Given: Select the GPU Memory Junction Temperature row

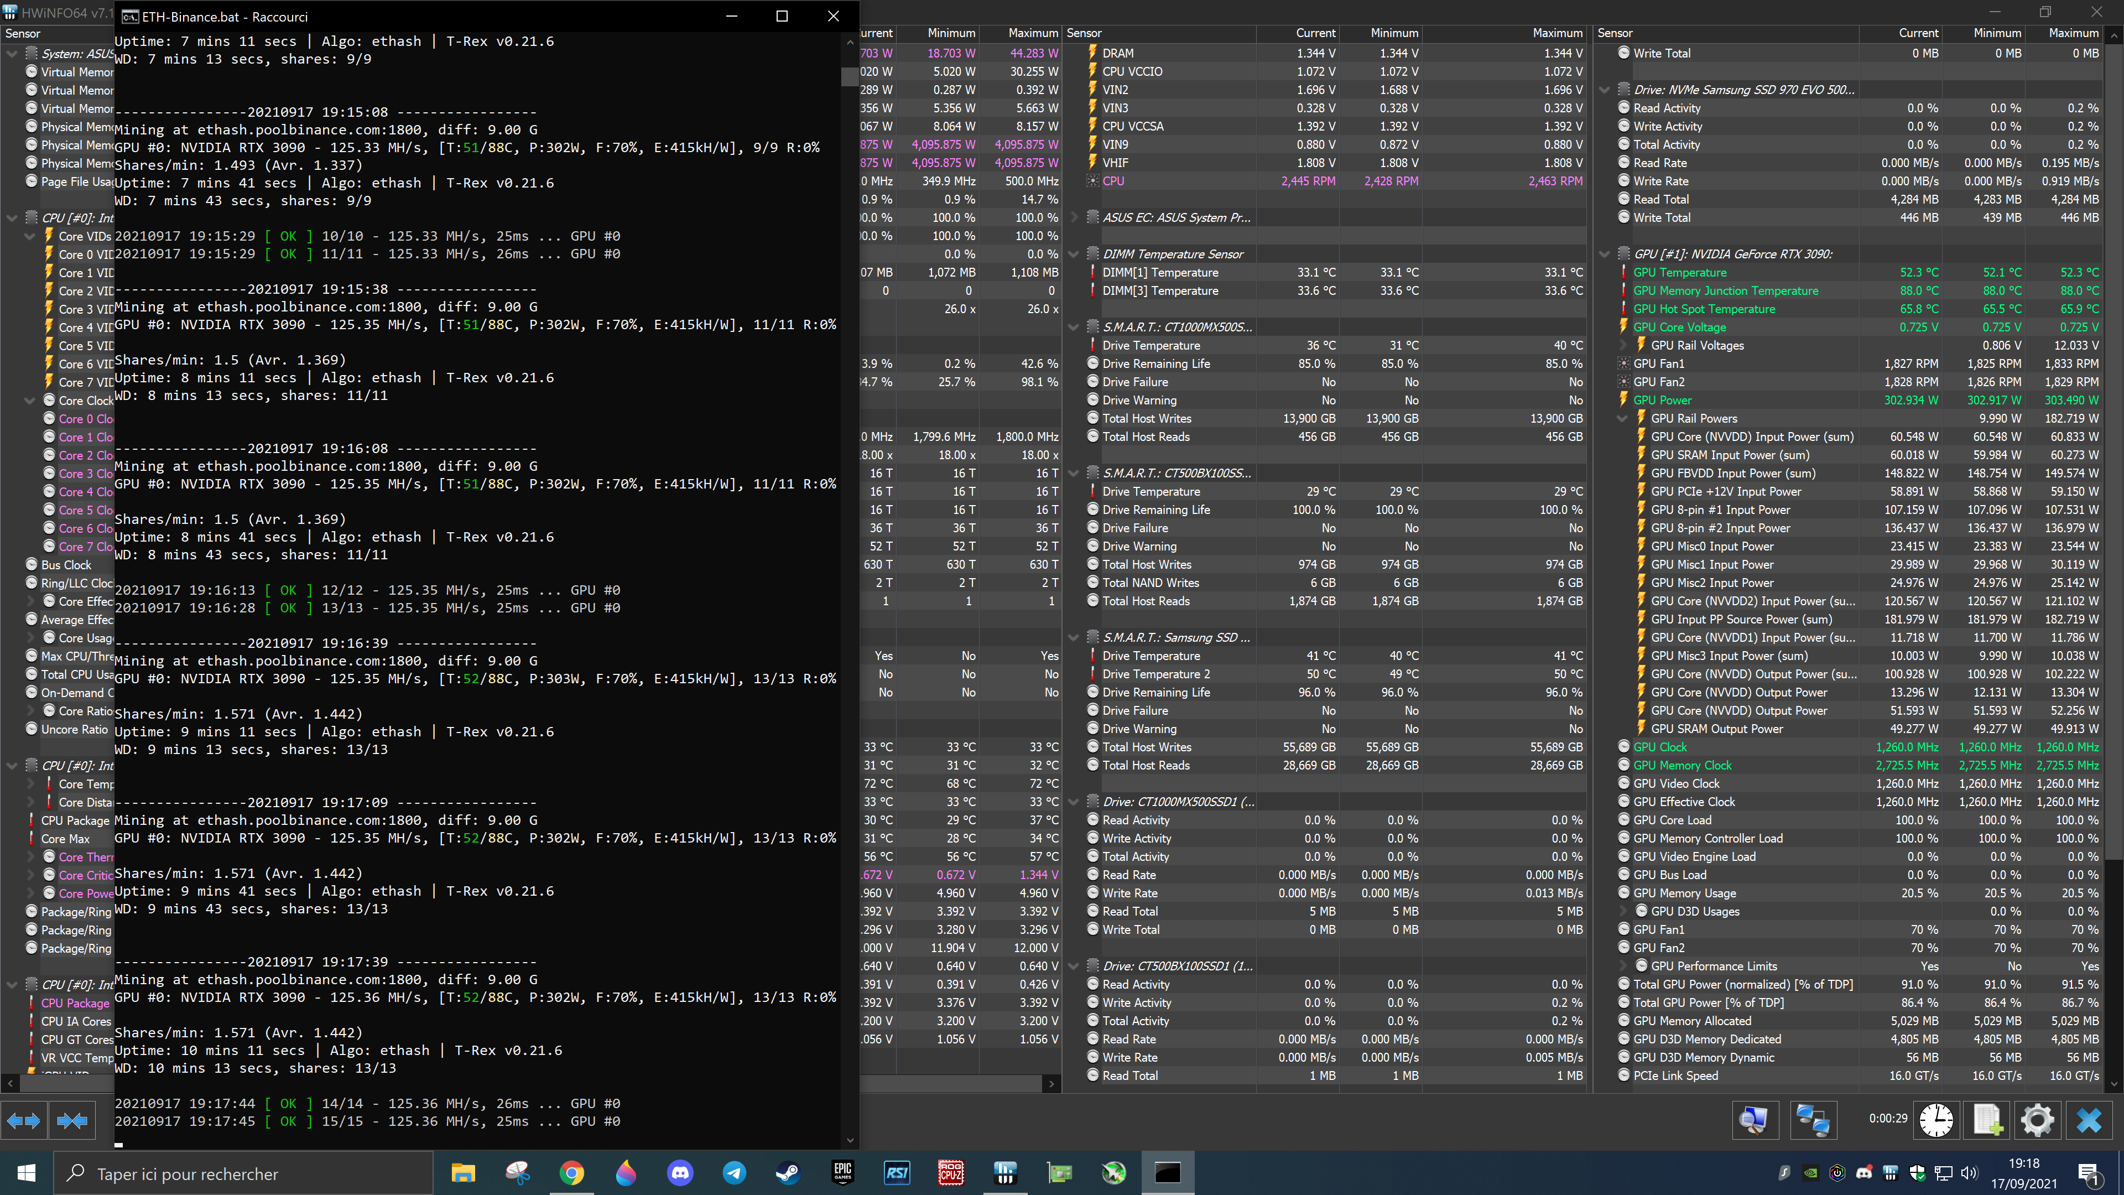Looking at the screenshot, I should tap(1725, 290).
